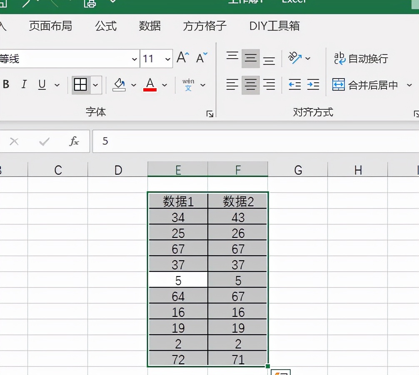419x375 pixels.
Task: Click cell with value 72
Action: (x=178, y=359)
